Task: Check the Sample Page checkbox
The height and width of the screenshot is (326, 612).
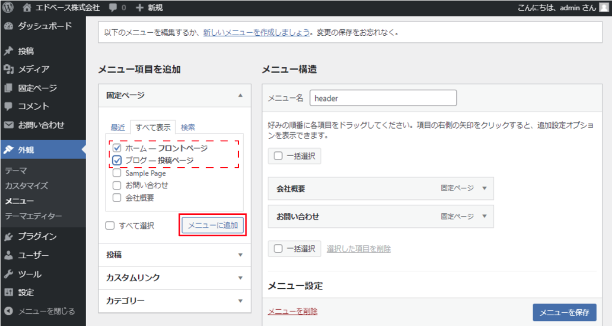Action: coord(117,173)
